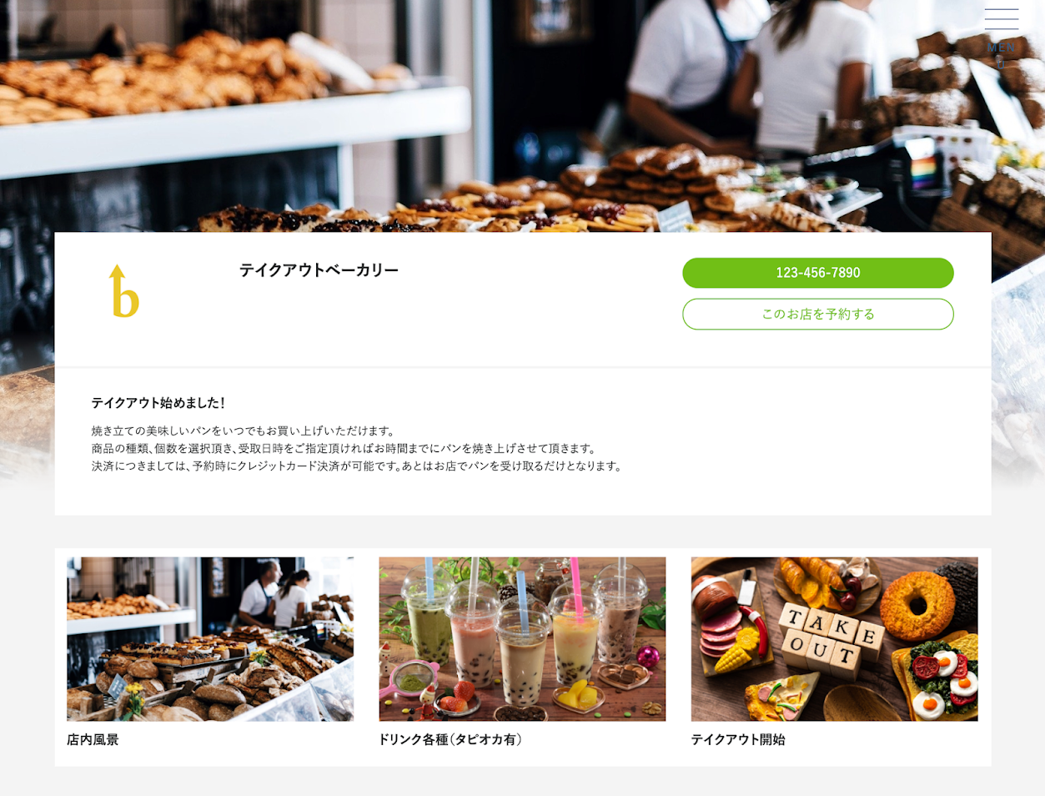The image size is (1045, 796).
Task: Click the テイクアウト開始 caption text
Action: coord(738,739)
